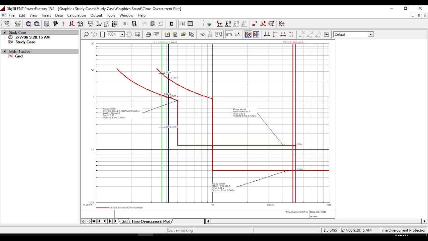428x241 pixels.
Task: Select the Time-Overcurrent Plot tab
Action: click(x=150, y=222)
